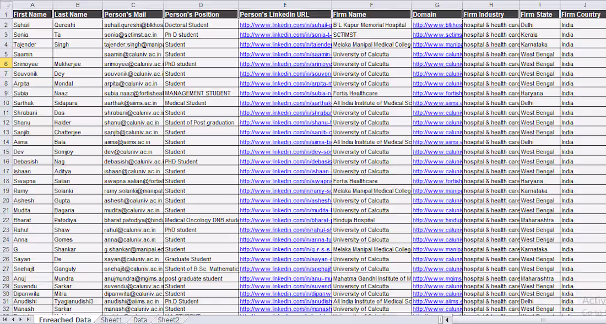Select 'Fortis Healthcare' cell in row 9
The image size is (606, 324).
pos(372,94)
